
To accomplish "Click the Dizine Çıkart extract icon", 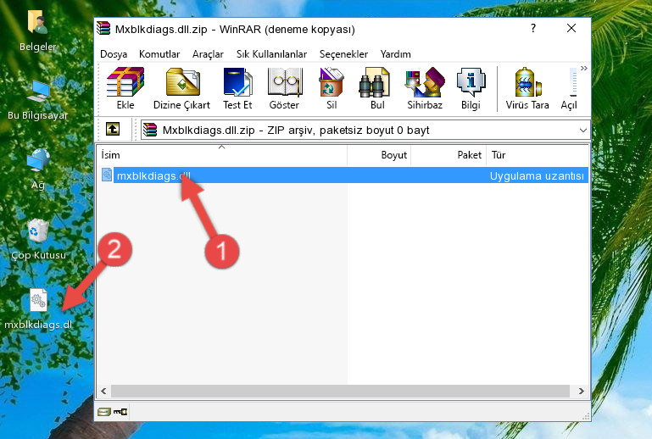I will (x=181, y=88).
